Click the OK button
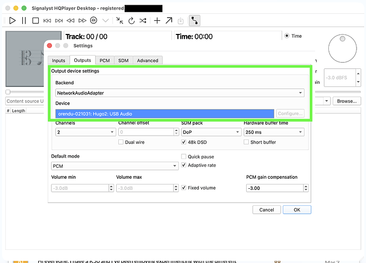366x263 pixels. (297, 210)
